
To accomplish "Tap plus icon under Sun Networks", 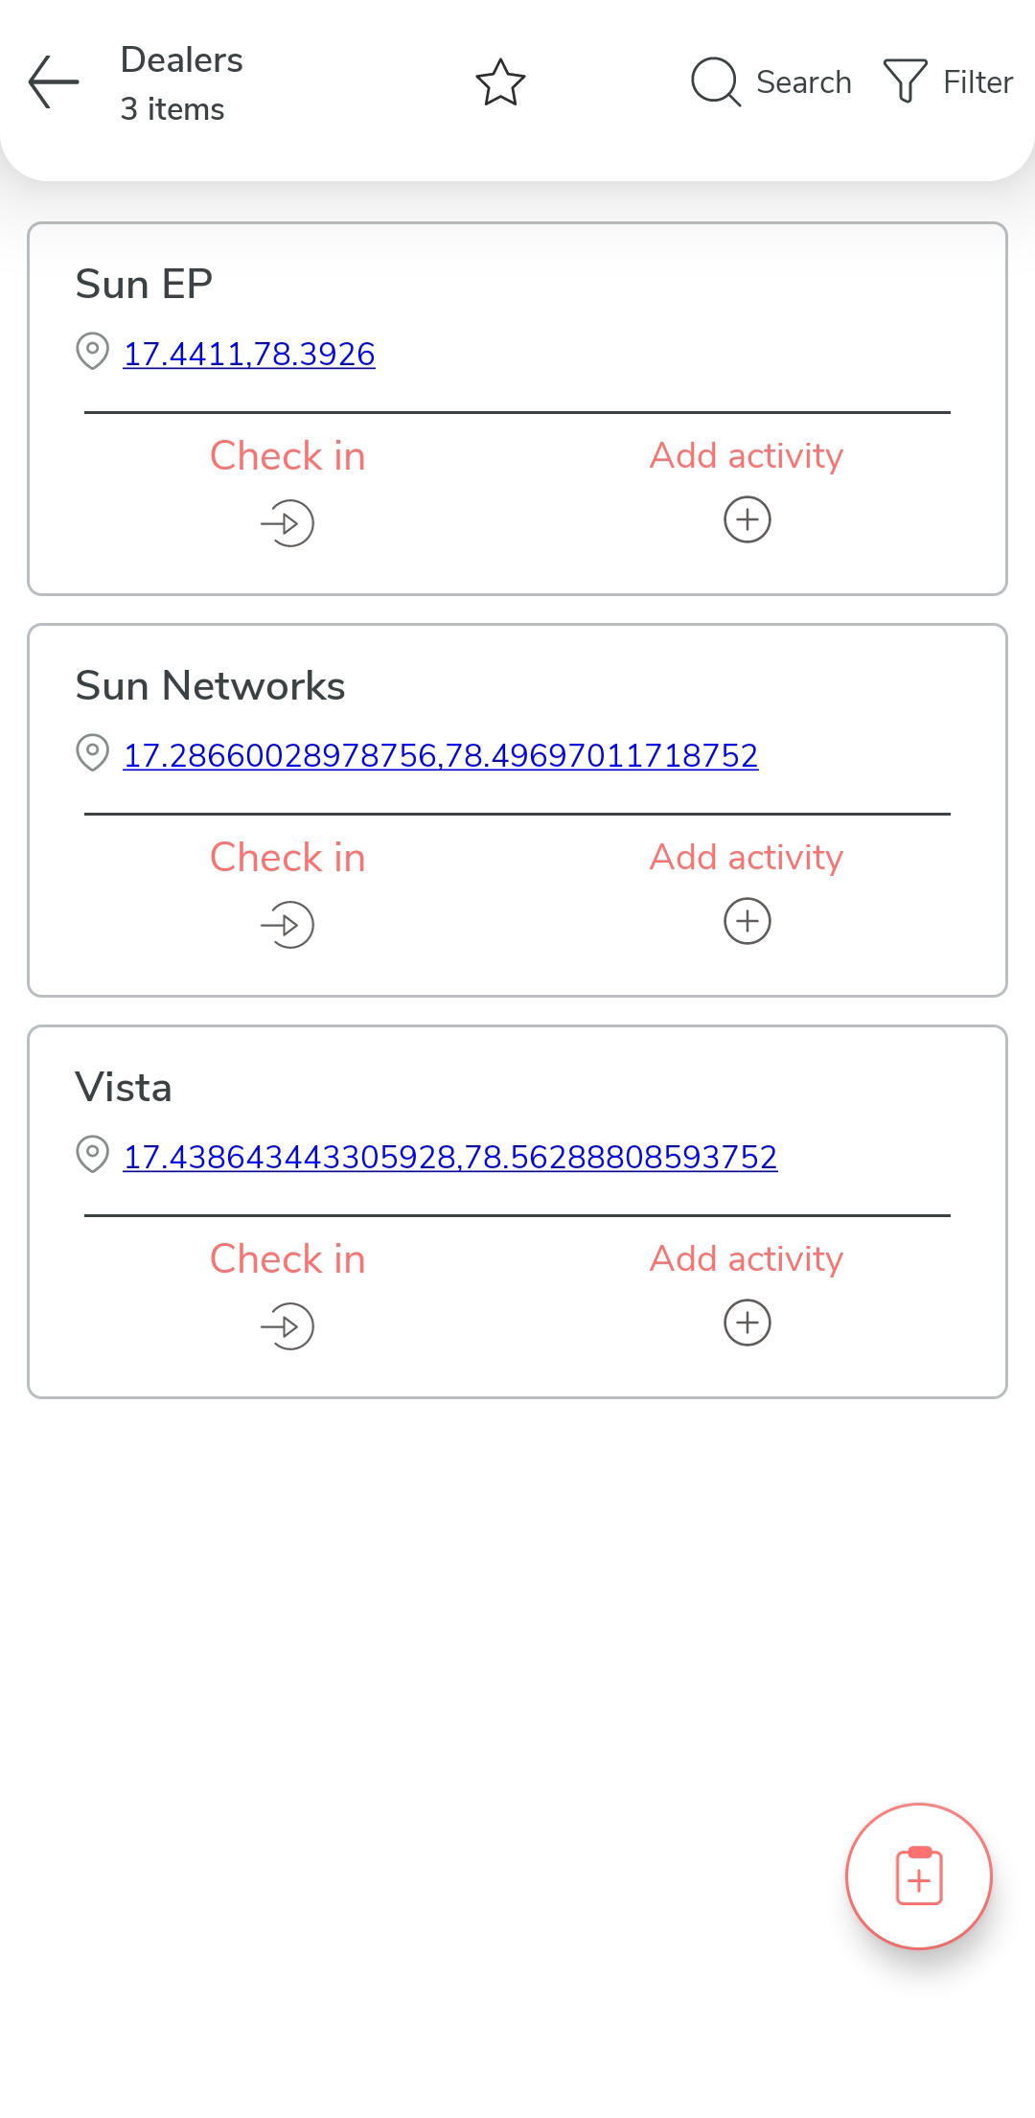I will pyautogui.click(x=747, y=922).
